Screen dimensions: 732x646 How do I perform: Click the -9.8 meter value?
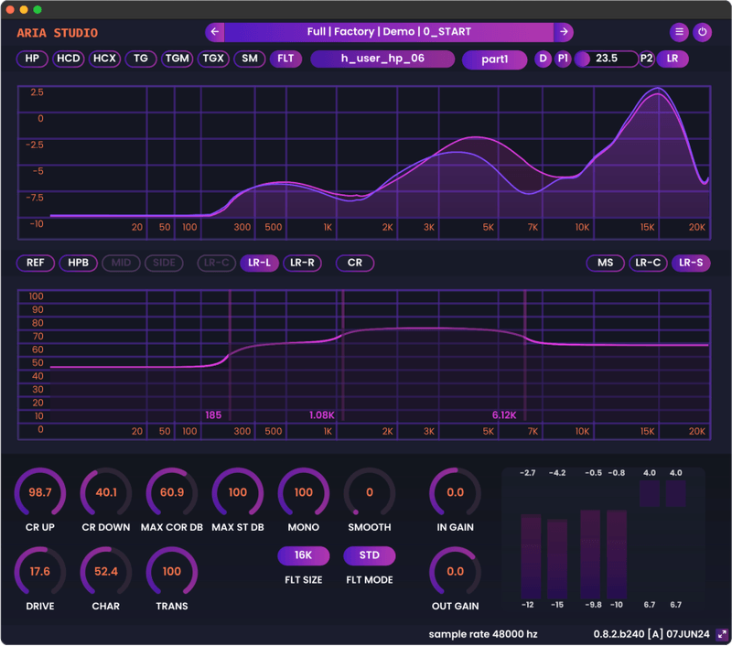593,605
